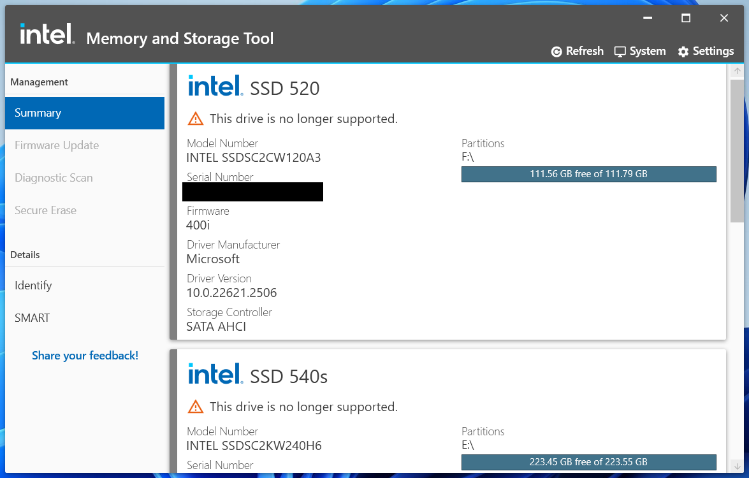Select Summary in the Management menu
This screenshot has height=478, width=749.
click(85, 113)
